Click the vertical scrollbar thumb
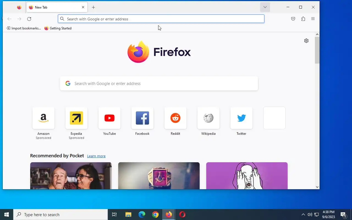Viewport: 352px width, 220px height. click(x=317, y=50)
